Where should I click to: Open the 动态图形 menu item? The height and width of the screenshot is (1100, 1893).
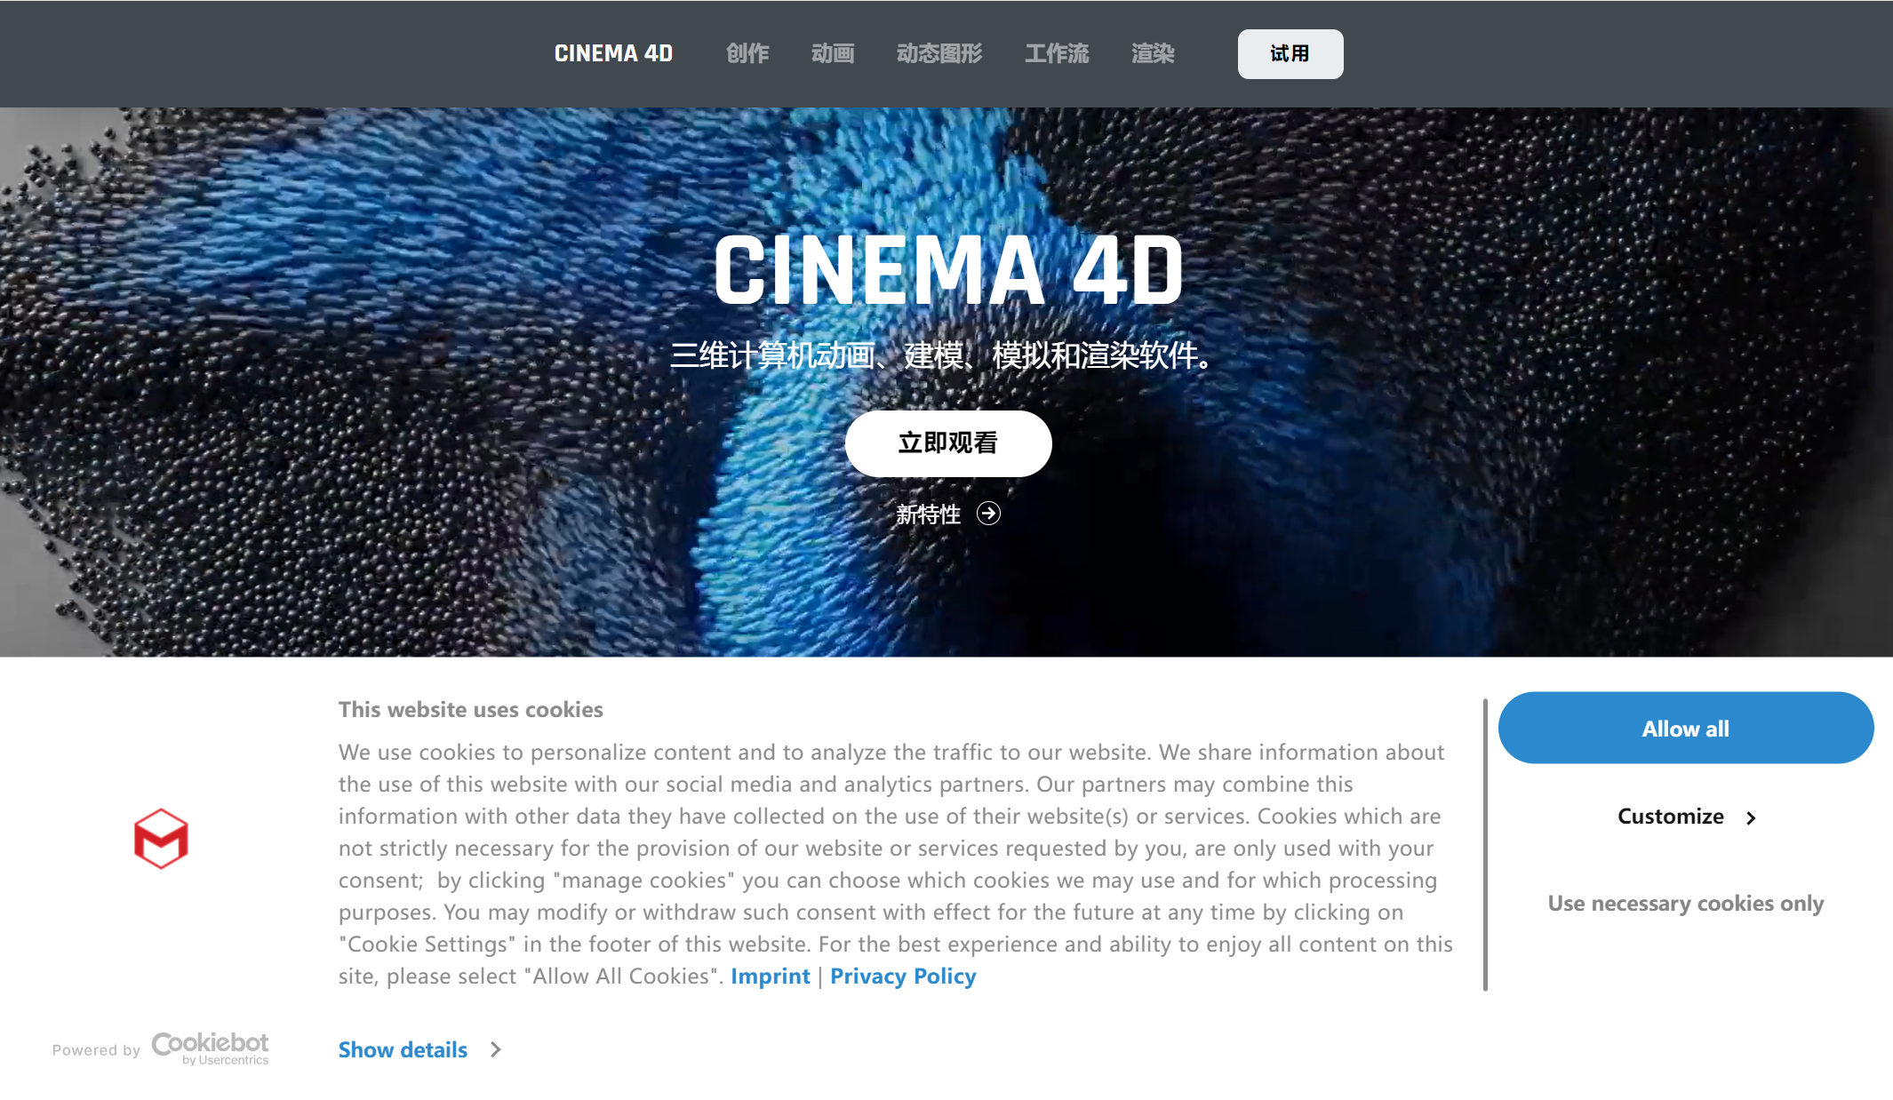939,53
